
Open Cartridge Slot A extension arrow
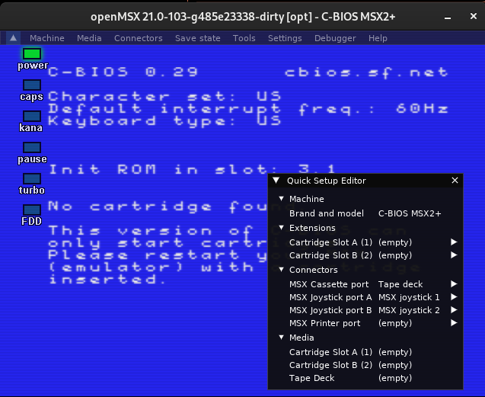click(x=454, y=242)
